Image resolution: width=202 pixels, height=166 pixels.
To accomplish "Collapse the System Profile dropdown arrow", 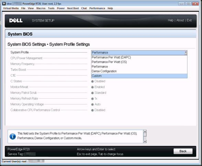I will click(x=186, y=52).
